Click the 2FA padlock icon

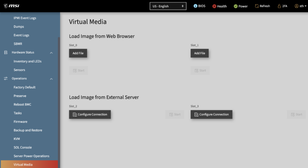click(x=279, y=6)
